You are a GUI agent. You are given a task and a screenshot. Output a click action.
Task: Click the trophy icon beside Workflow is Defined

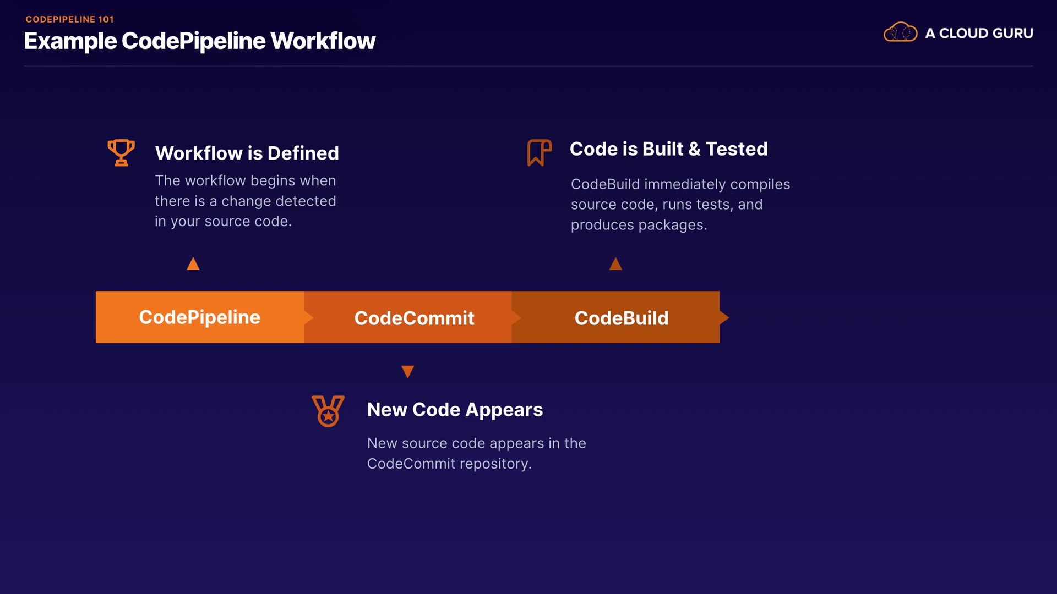[x=121, y=152]
